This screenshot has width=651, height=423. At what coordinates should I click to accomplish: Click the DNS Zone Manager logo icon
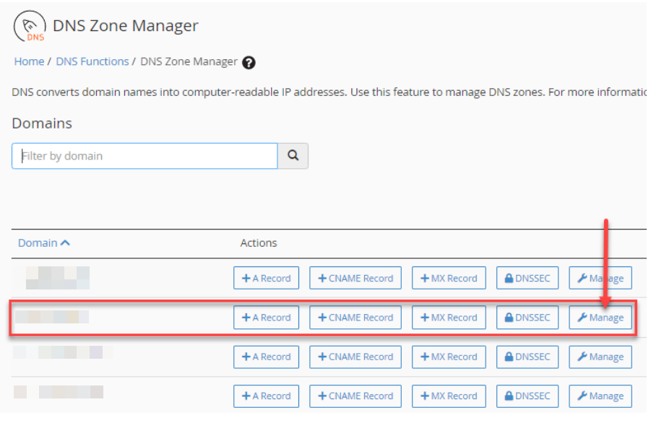(x=30, y=27)
